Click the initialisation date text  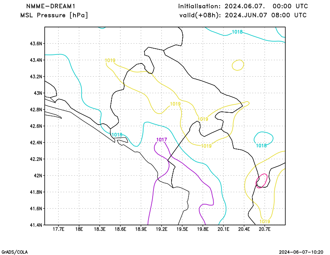point(243,6)
